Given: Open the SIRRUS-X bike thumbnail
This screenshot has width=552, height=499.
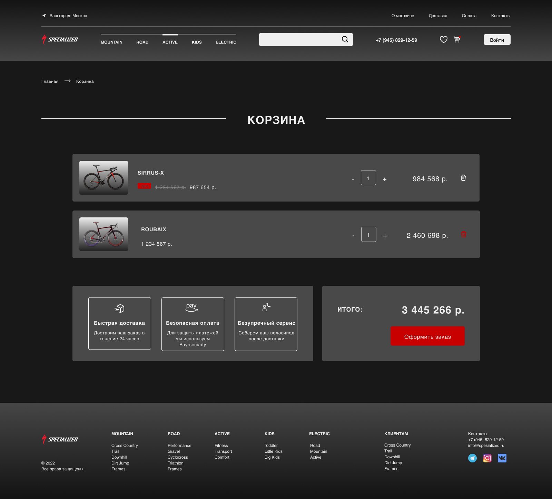Looking at the screenshot, I should click(103, 178).
